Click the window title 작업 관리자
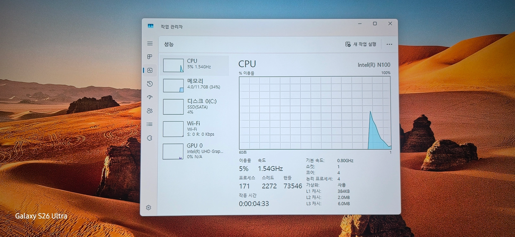The image size is (515, 237). pos(172,27)
